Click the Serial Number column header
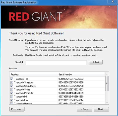 (81, 74)
